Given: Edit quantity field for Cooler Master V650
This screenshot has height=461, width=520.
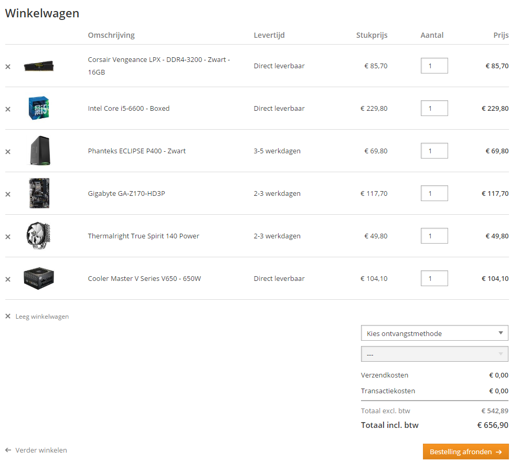Looking at the screenshot, I should coord(434,278).
